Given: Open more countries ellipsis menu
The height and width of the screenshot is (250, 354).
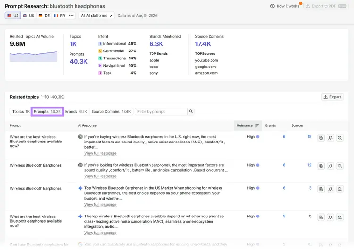Looking at the screenshot, I should [x=71, y=16].
